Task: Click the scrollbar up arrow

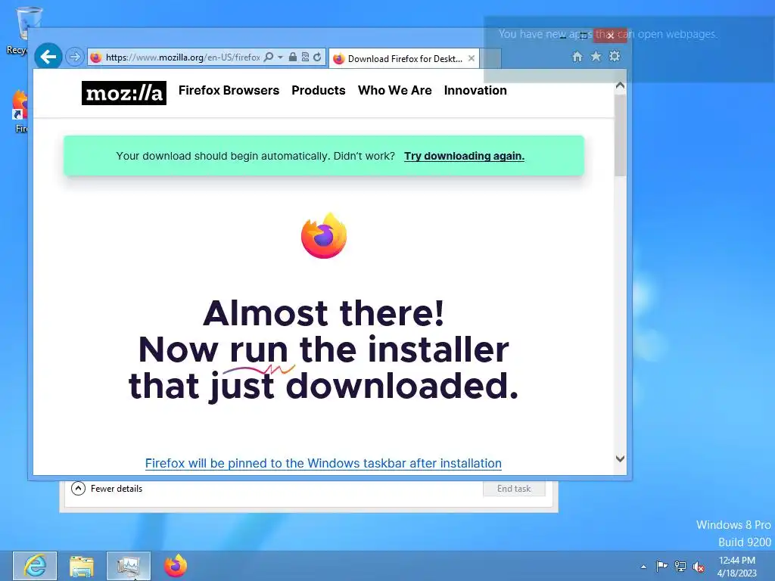Action: 621,86
